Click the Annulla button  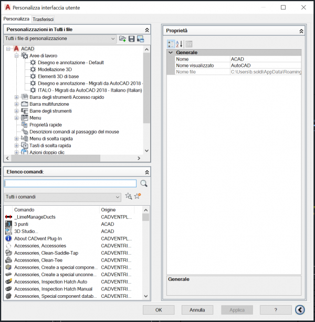click(197, 310)
